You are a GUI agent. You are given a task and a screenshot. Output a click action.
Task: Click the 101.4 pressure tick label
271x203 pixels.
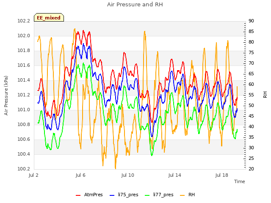point(24,80)
